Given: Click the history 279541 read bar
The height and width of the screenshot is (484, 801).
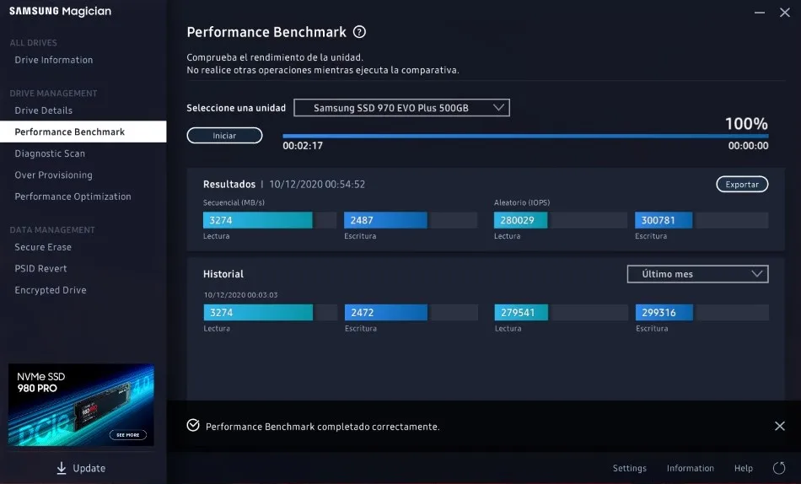Looking at the screenshot, I should click(561, 312).
